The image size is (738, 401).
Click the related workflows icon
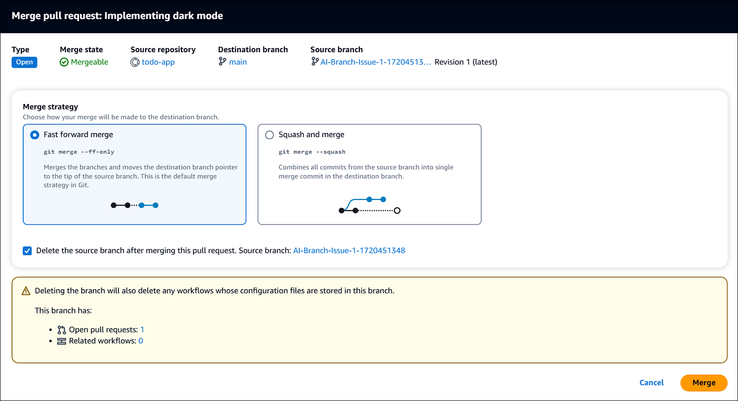coord(62,341)
